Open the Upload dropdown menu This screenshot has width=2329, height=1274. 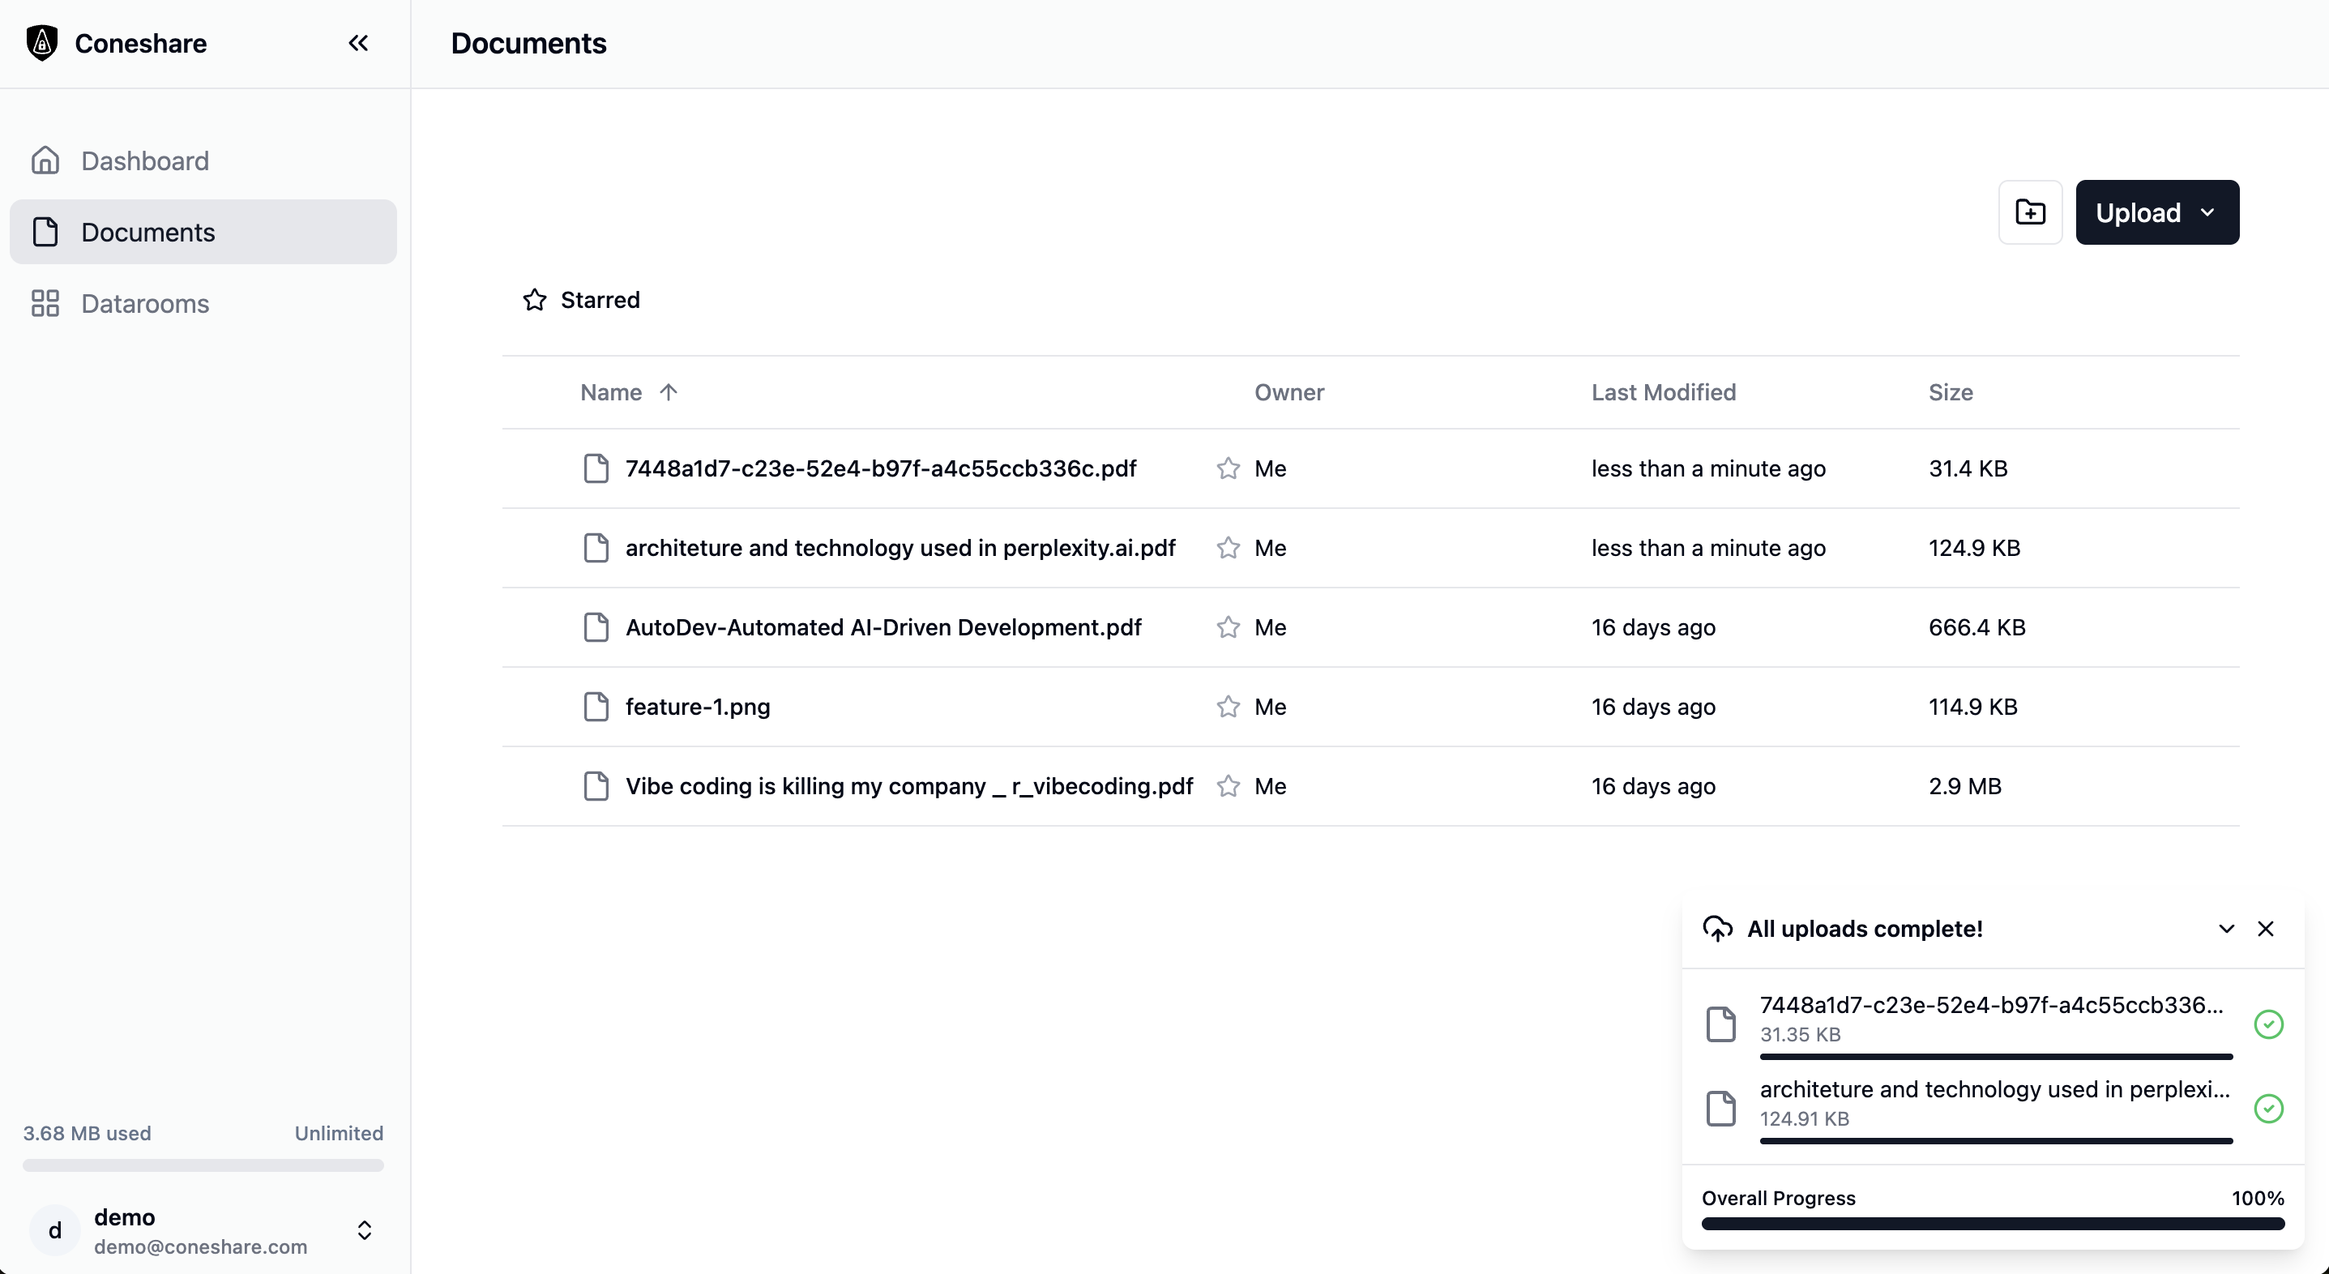click(2156, 212)
